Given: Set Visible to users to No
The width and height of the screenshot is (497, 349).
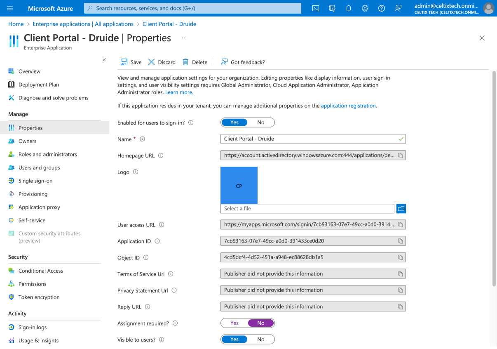Looking at the screenshot, I should point(261,340).
